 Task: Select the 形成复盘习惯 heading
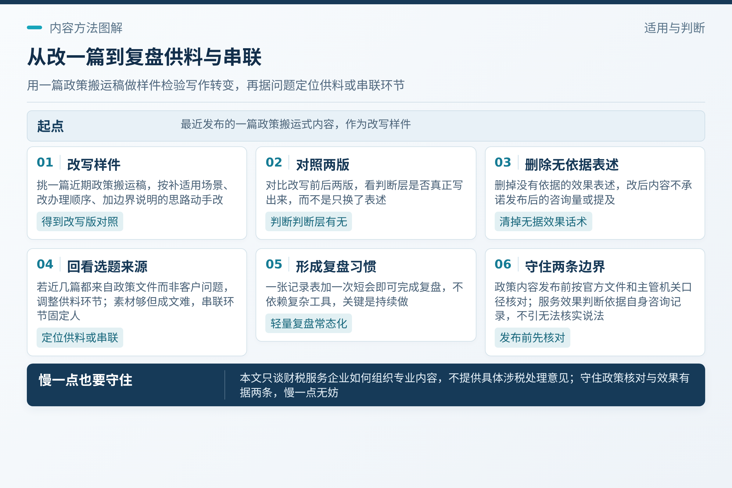[336, 267]
